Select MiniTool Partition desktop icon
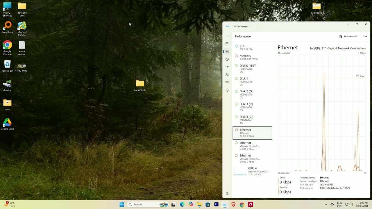 tap(22, 29)
